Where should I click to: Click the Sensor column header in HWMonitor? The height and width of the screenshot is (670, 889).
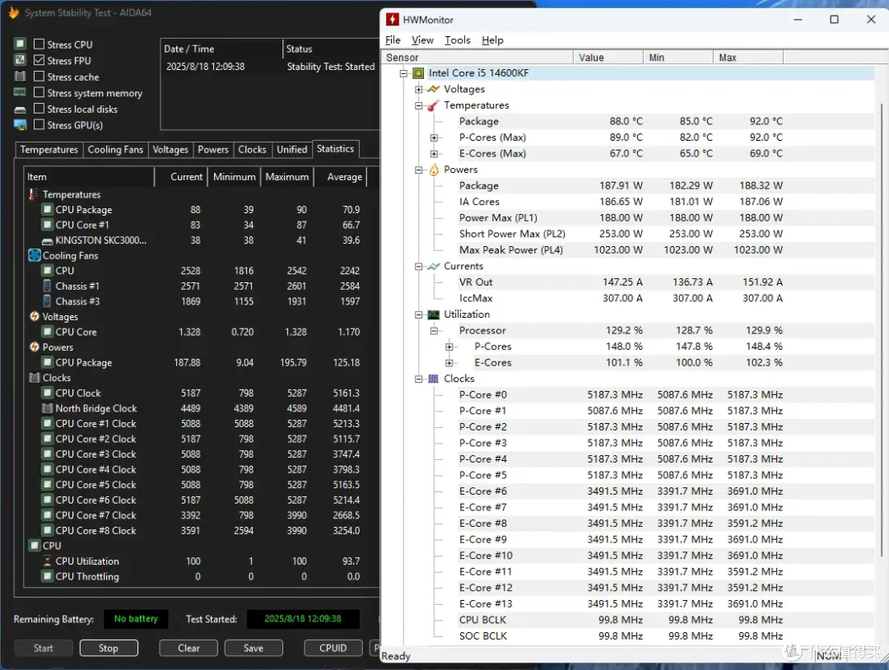click(478, 58)
